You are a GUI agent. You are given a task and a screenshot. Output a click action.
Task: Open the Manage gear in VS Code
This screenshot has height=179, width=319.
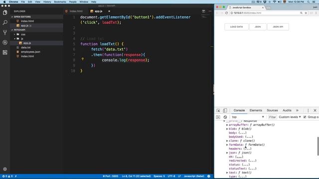pyautogui.click(x=5, y=169)
